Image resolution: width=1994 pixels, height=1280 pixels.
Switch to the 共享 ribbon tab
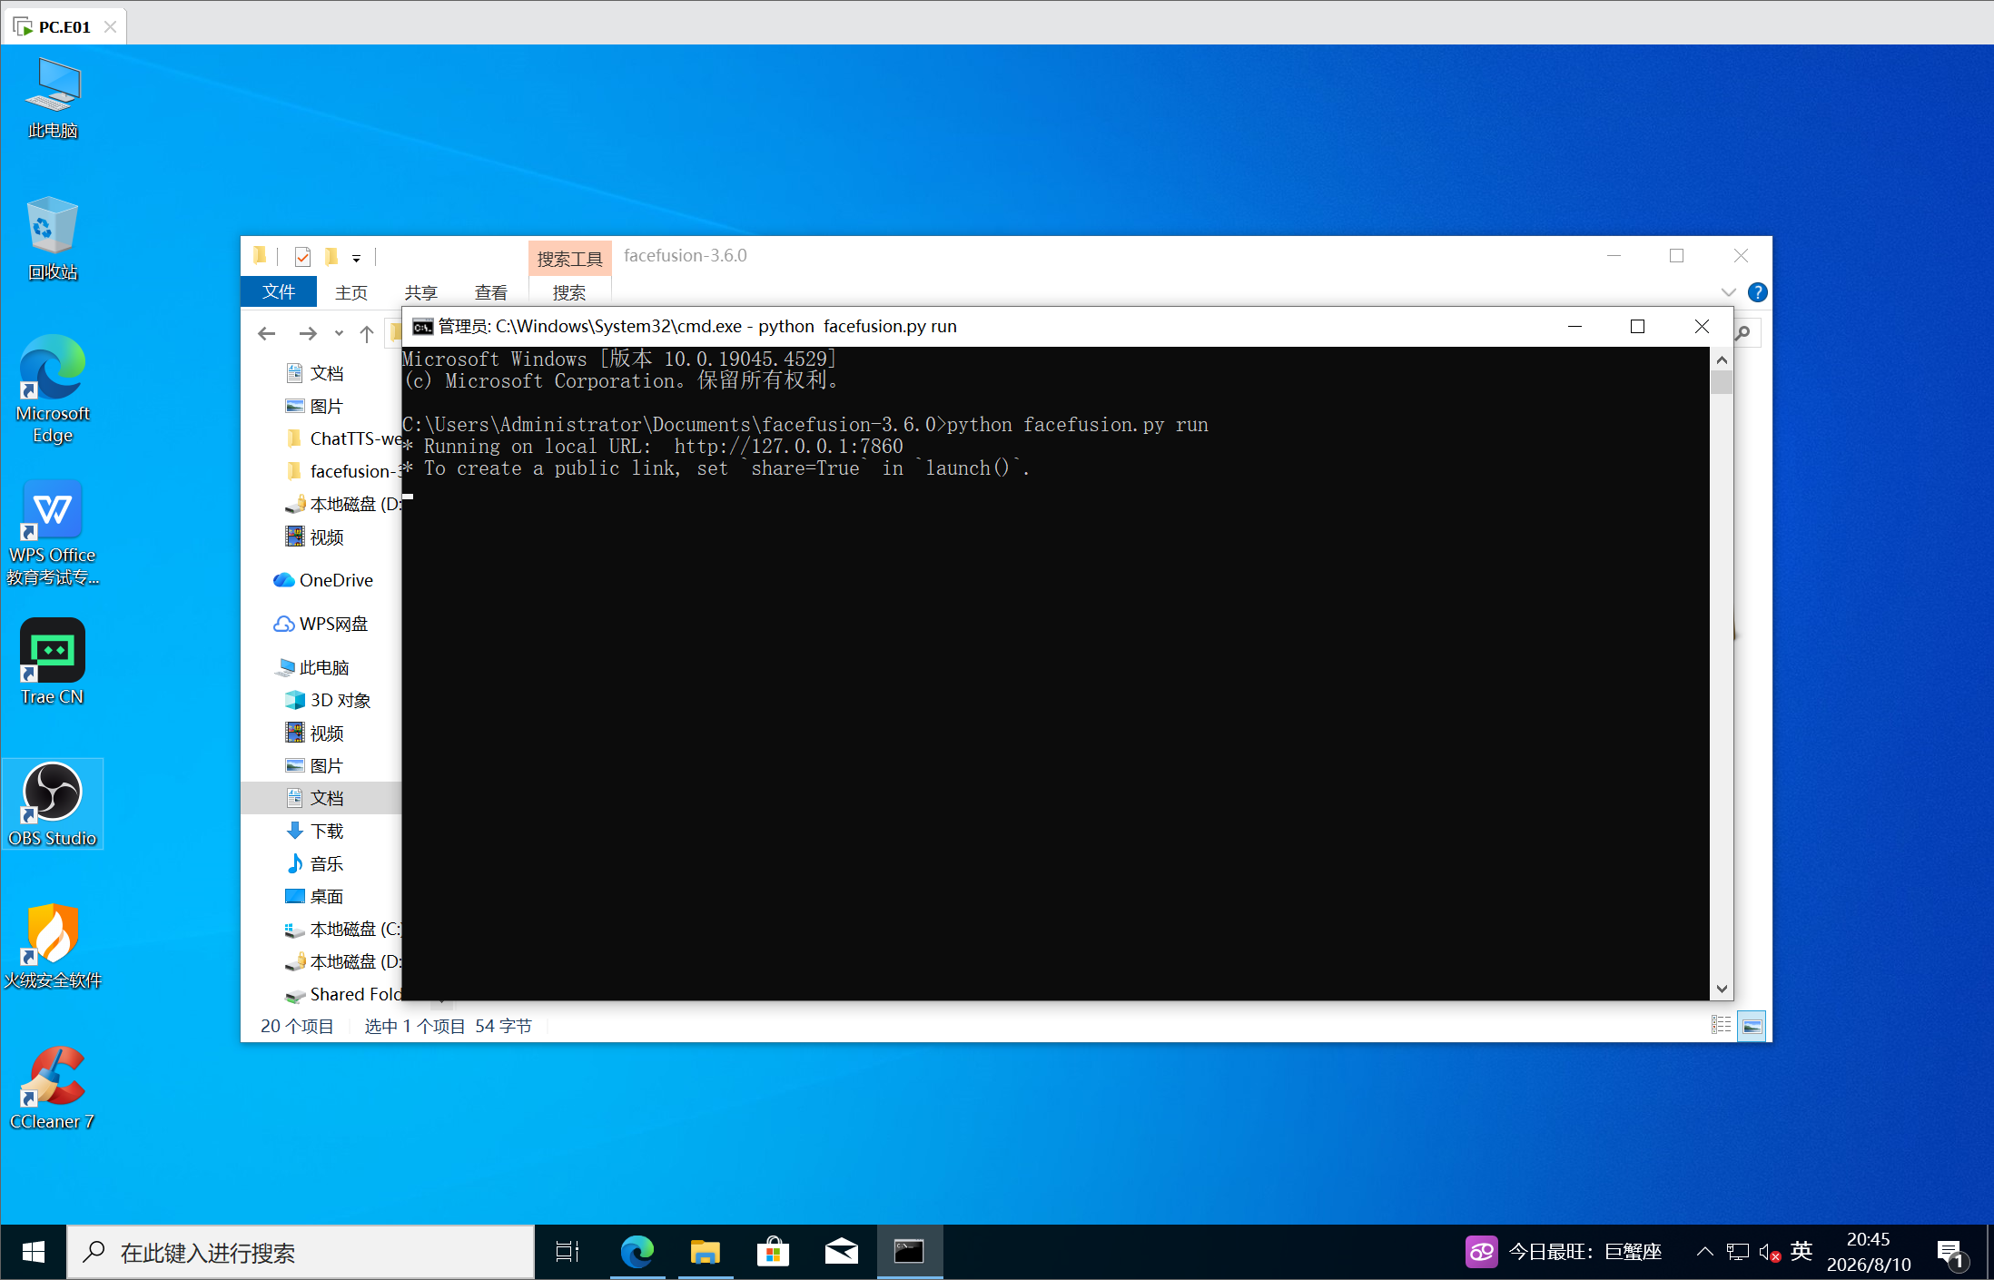pyautogui.click(x=421, y=292)
